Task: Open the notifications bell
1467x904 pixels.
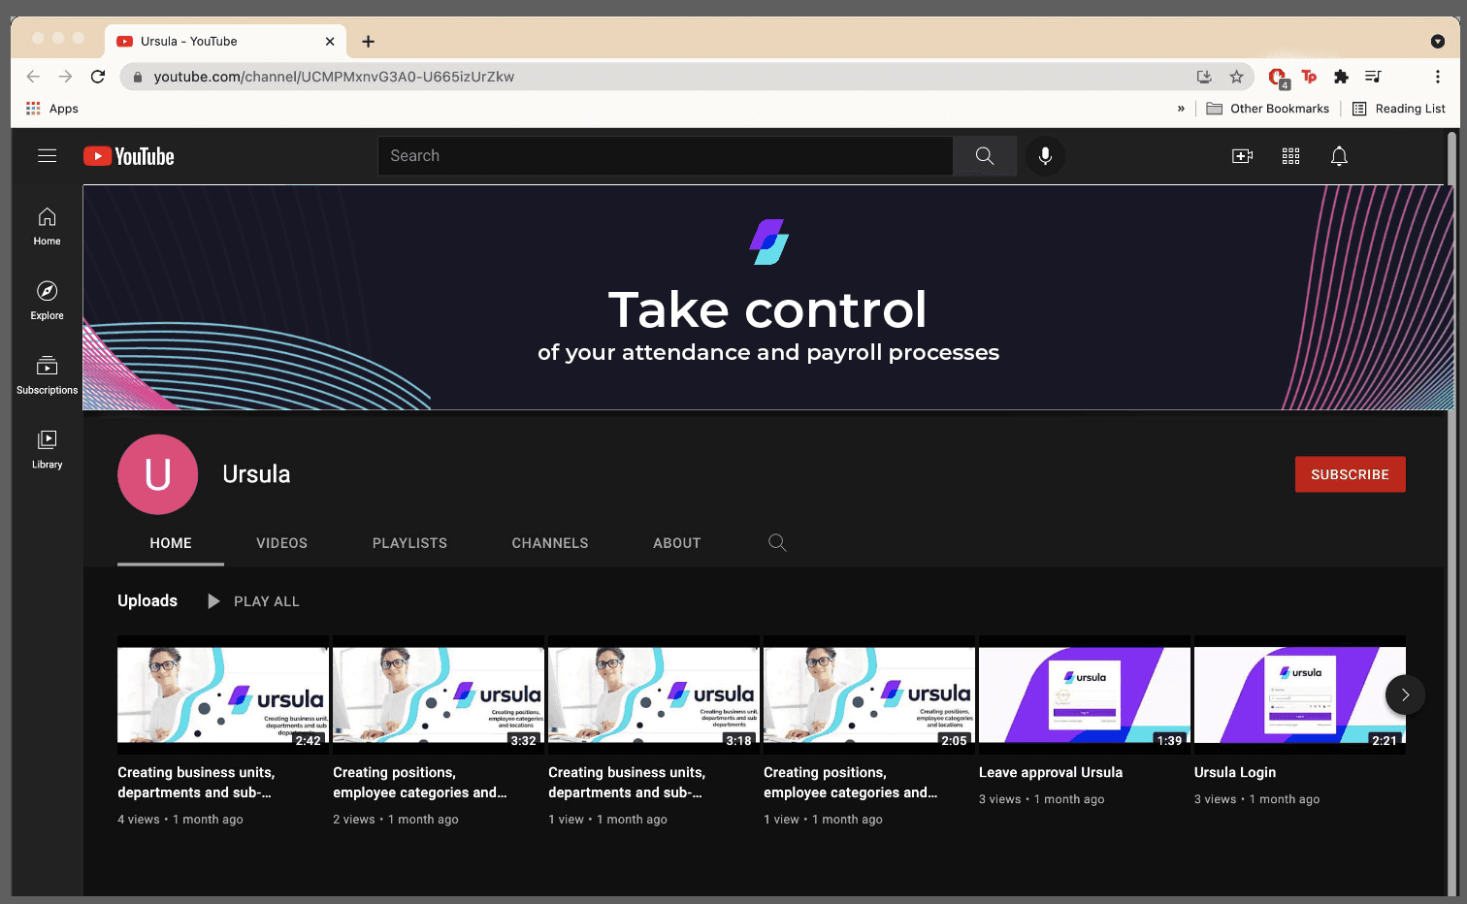Action: [x=1339, y=156]
